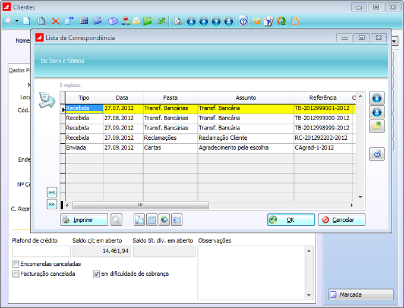Sort by the Pasta column header
Screen dimensions: 404x308
tap(171, 98)
